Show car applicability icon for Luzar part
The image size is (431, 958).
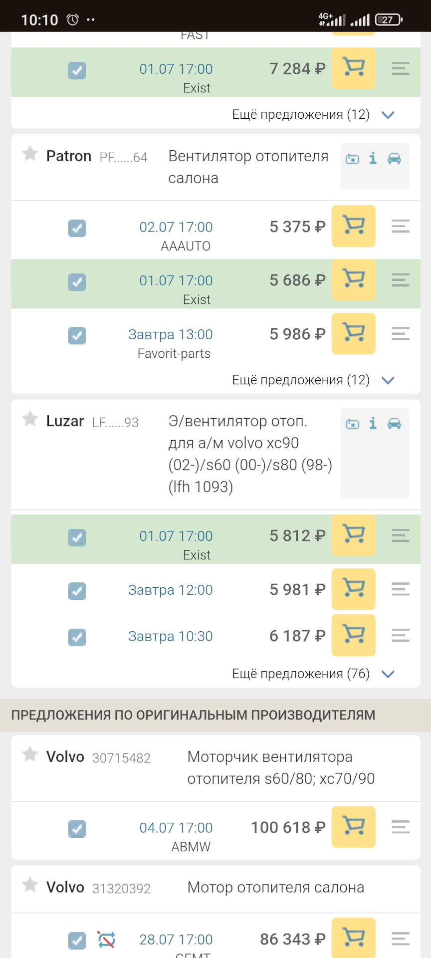[x=394, y=424]
